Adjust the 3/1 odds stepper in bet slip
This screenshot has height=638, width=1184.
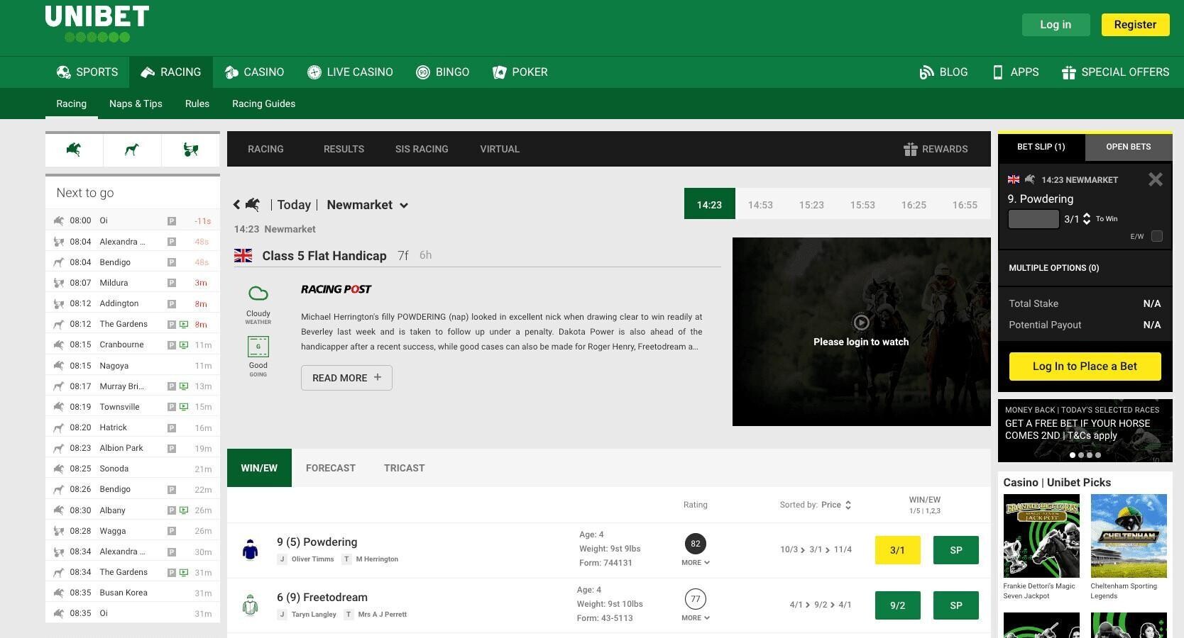(1087, 219)
